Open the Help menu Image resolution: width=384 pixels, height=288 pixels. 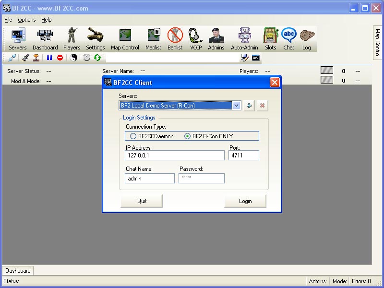pyautogui.click(x=46, y=20)
